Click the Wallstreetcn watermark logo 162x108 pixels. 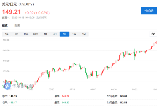point(7,86)
